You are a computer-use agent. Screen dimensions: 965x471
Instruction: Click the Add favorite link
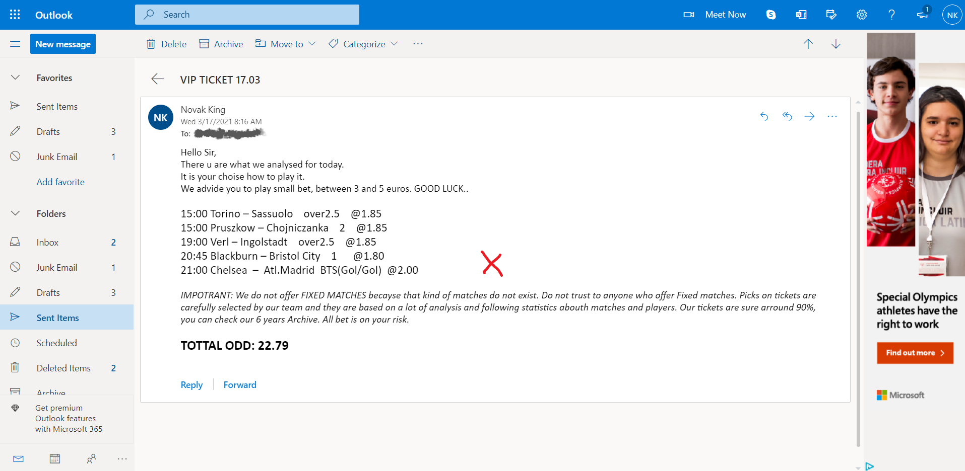click(60, 182)
